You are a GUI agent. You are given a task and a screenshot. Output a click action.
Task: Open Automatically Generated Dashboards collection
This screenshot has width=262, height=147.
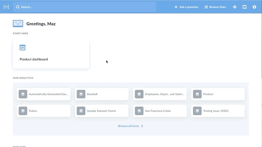44,94
